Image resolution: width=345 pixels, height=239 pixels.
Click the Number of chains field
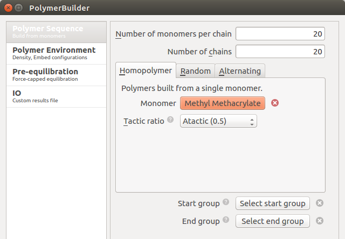pos(280,52)
